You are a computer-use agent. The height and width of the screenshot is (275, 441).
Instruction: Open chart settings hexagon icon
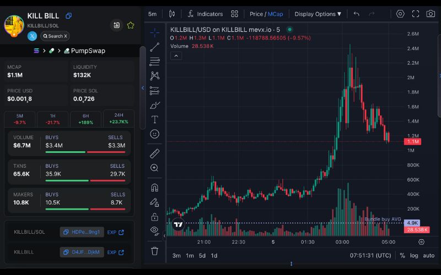point(400,14)
